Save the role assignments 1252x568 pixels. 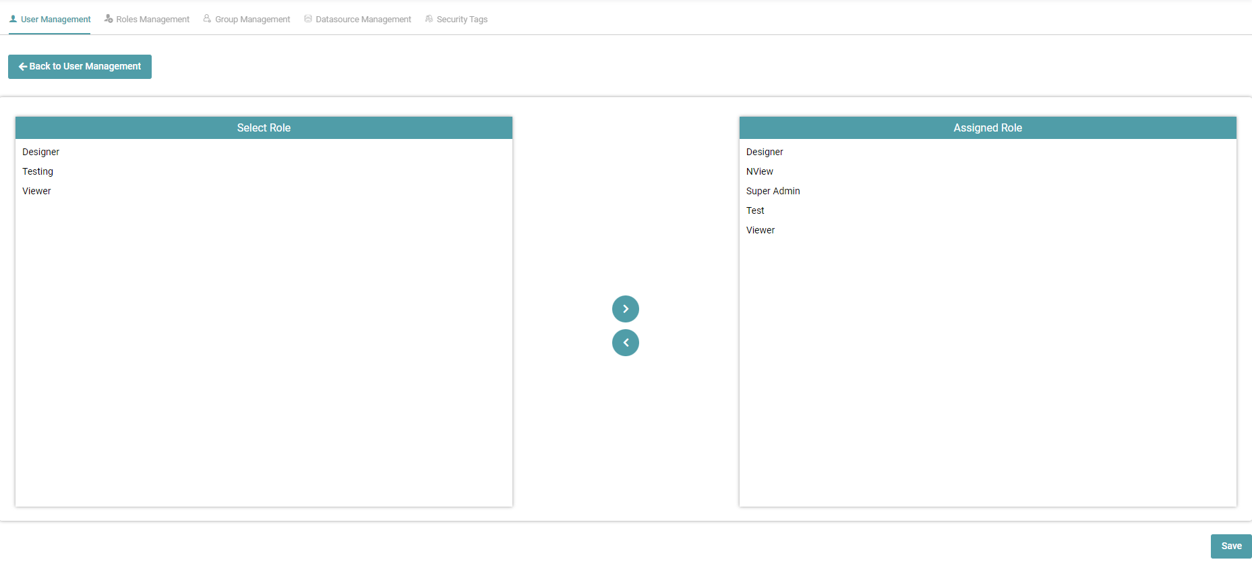(1230, 546)
